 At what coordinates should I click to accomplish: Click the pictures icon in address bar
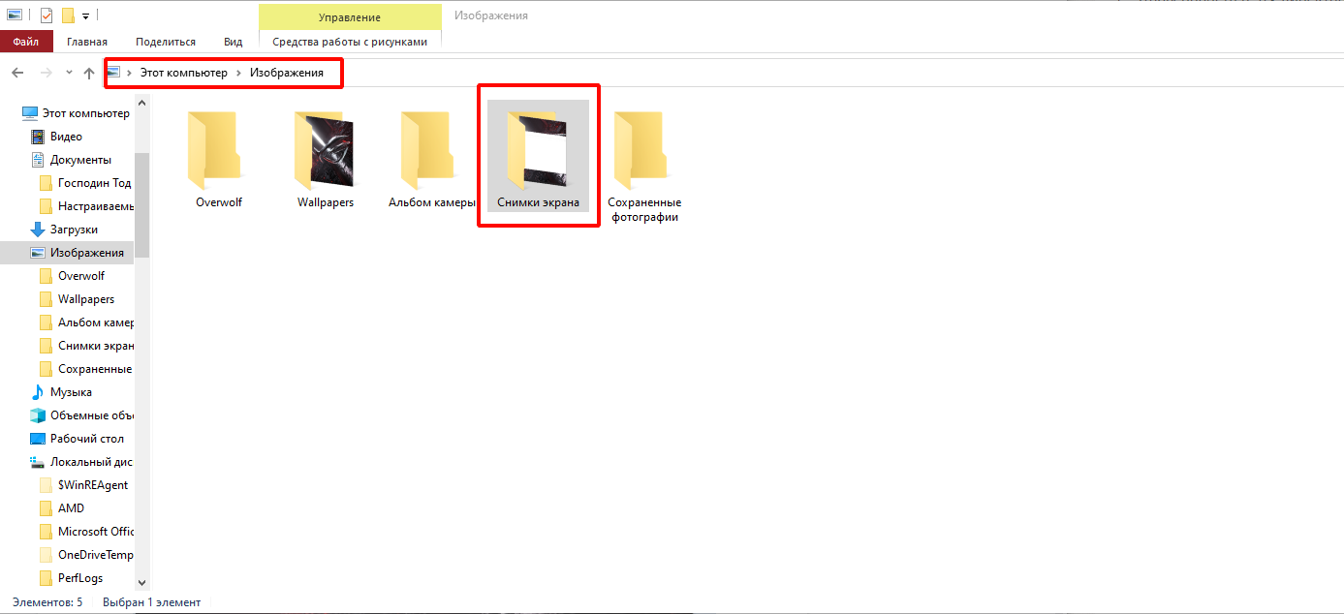114,73
